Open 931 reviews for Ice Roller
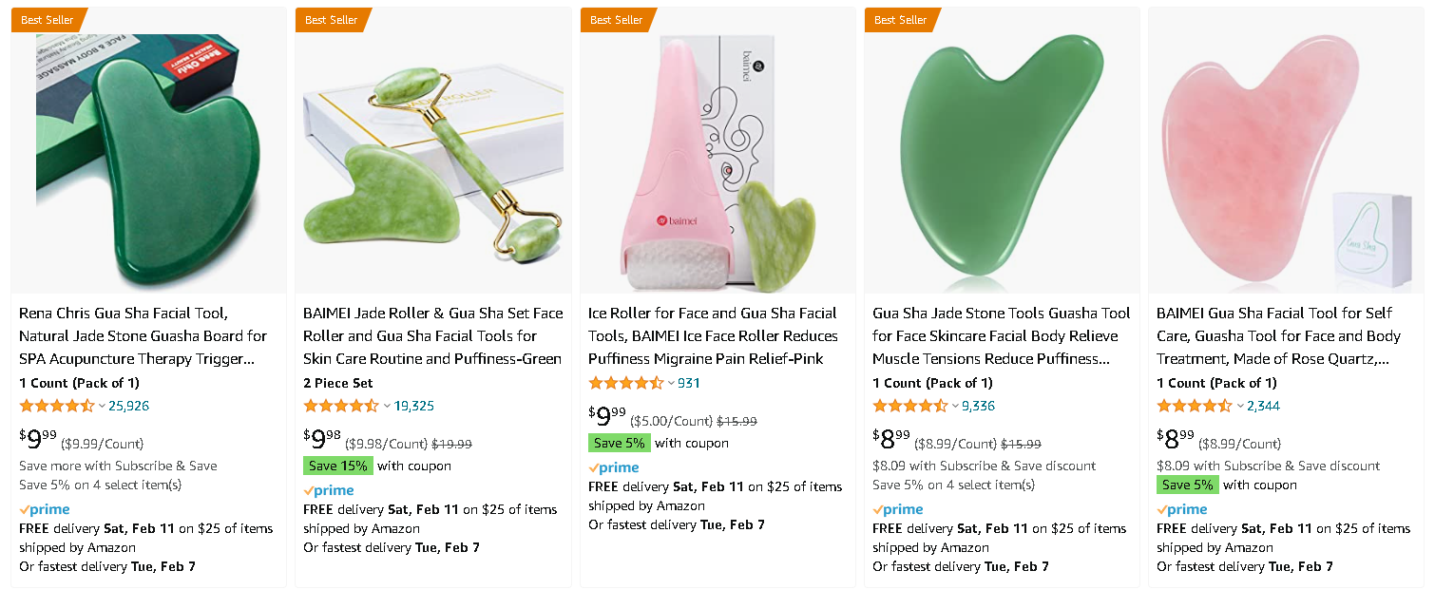This screenshot has width=1435, height=590. coord(689,383)
